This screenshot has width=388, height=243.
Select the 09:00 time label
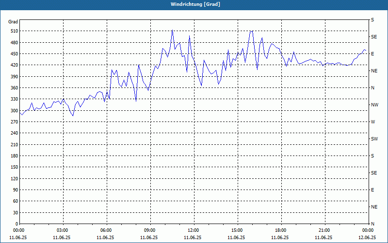pos(150,230)
